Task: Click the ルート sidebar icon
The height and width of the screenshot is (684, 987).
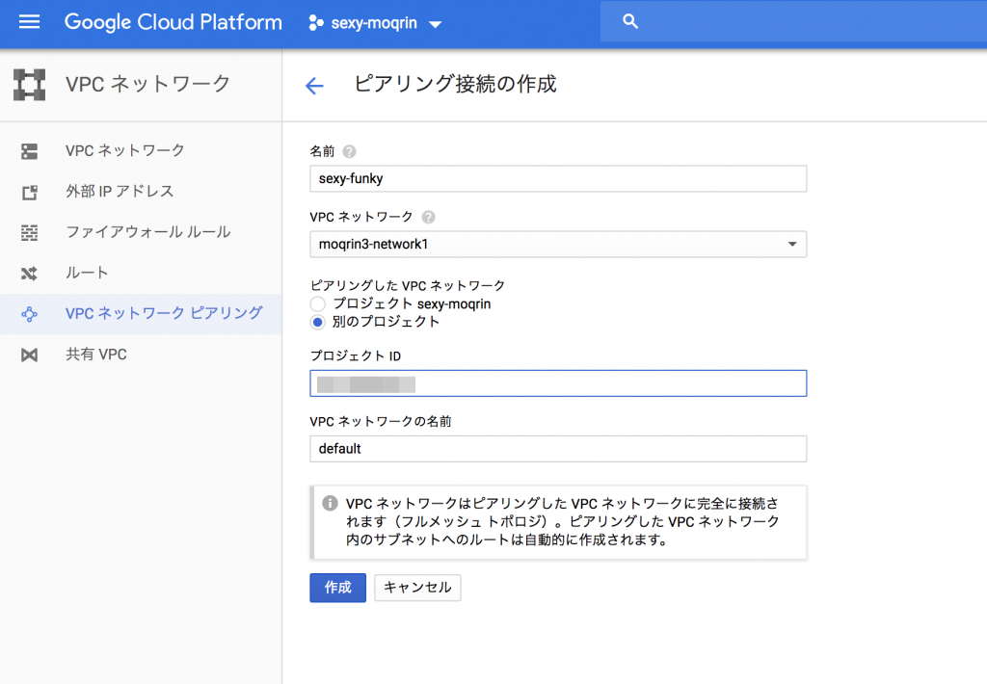Action: pos(30,274)
